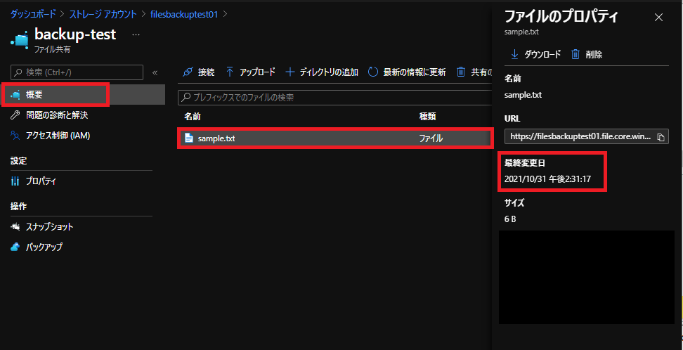Select the sample.txt file row

pos(335,138)
